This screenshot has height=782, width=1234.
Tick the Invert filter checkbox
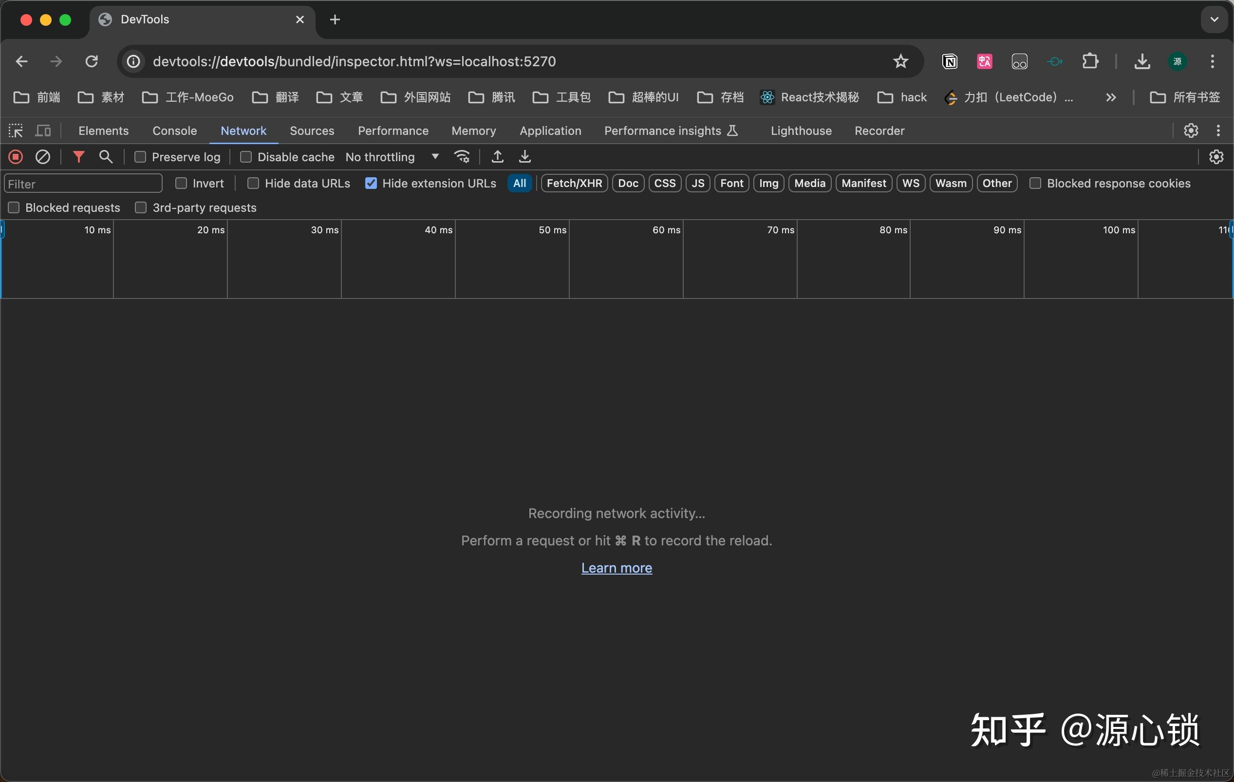point(181,184)
